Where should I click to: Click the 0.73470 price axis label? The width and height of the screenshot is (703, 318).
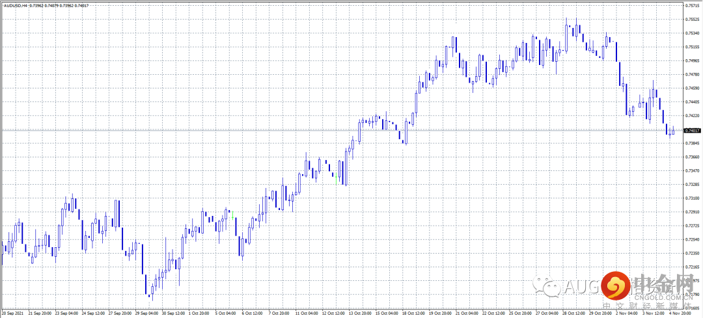coord(693,170)
